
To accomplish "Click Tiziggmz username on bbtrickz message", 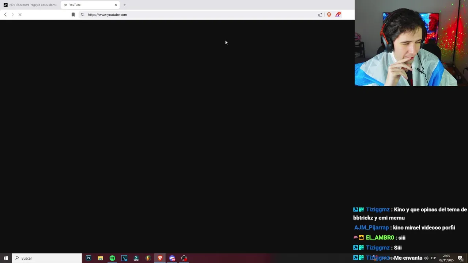I will coord(378,210).
